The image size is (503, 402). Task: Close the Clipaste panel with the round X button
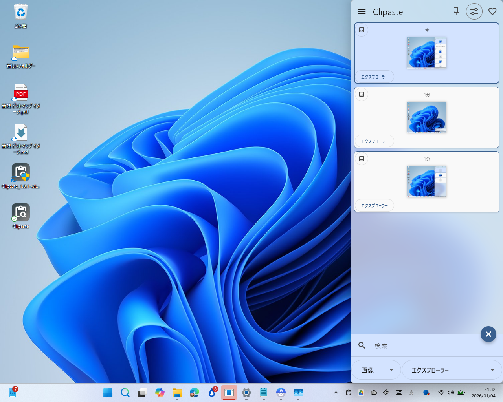(488, 334)
